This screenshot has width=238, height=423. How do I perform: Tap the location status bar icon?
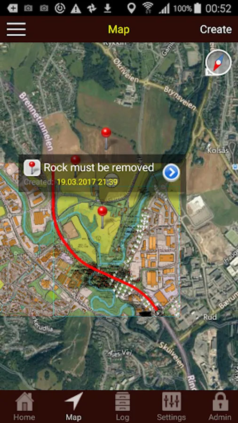(x=131, y=8)
